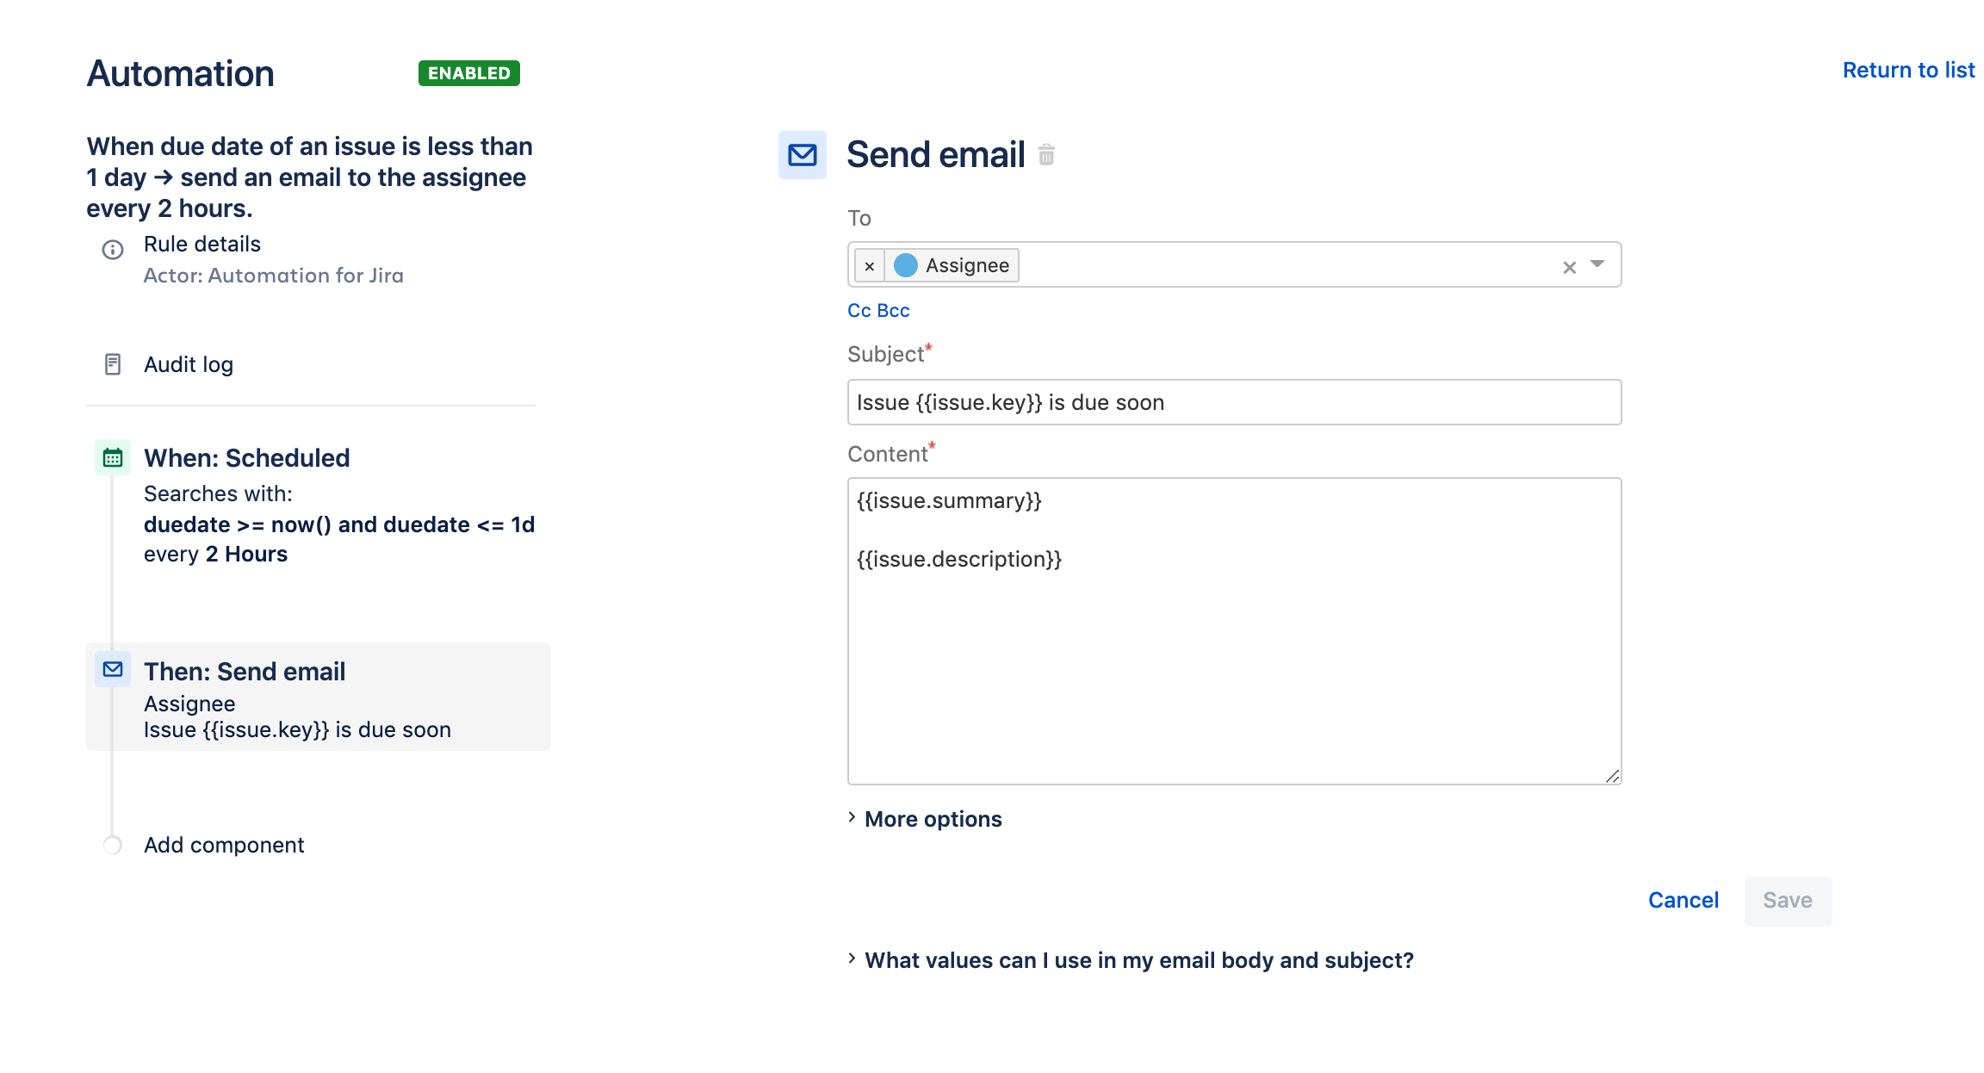Click the envelope icon beside Then: Send email

pyautogui.click(x=111, y=670)
